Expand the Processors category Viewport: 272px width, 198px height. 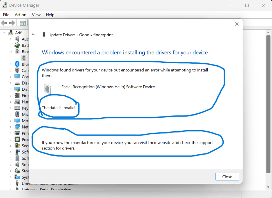click(x=11, y=139)
